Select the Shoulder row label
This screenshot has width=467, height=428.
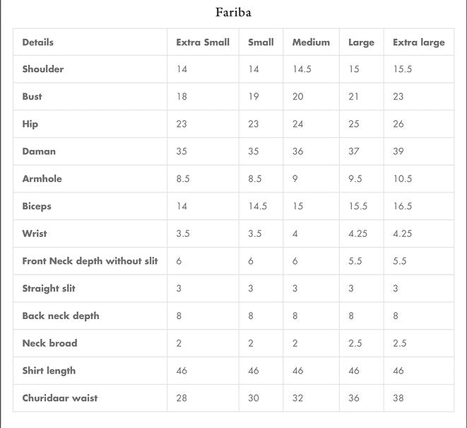pyautogui.click(x=43, y=69)
